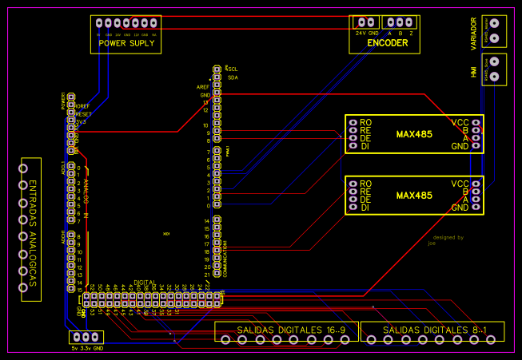Viewport: 522px width, 360px height.
Task: Click header pad for digital pin 2
Action: pos(217,189)
